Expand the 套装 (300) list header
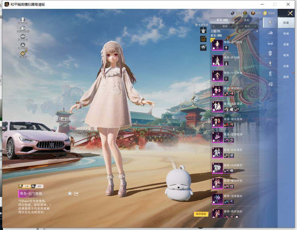Image resolution: width=297 pixels, height=230 pixels. 216,35
